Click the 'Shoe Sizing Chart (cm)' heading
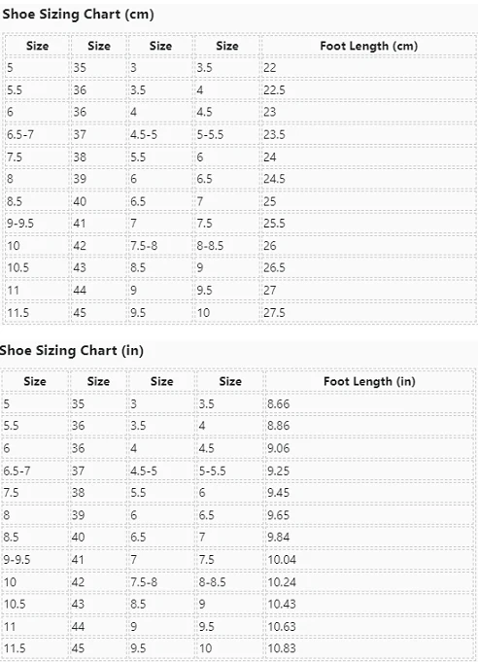Screen dimensions: 478x662 78,15
